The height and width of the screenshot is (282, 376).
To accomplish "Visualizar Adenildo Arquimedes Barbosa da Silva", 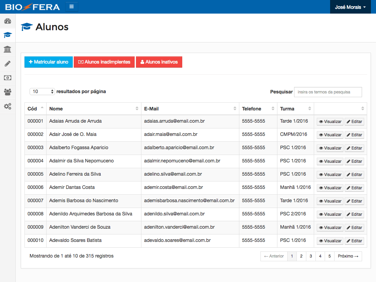I will [330, 214].
